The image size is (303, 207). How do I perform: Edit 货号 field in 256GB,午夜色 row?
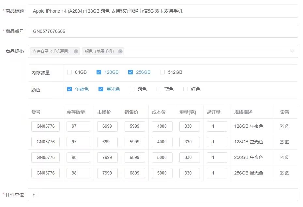tap(45, 158)
